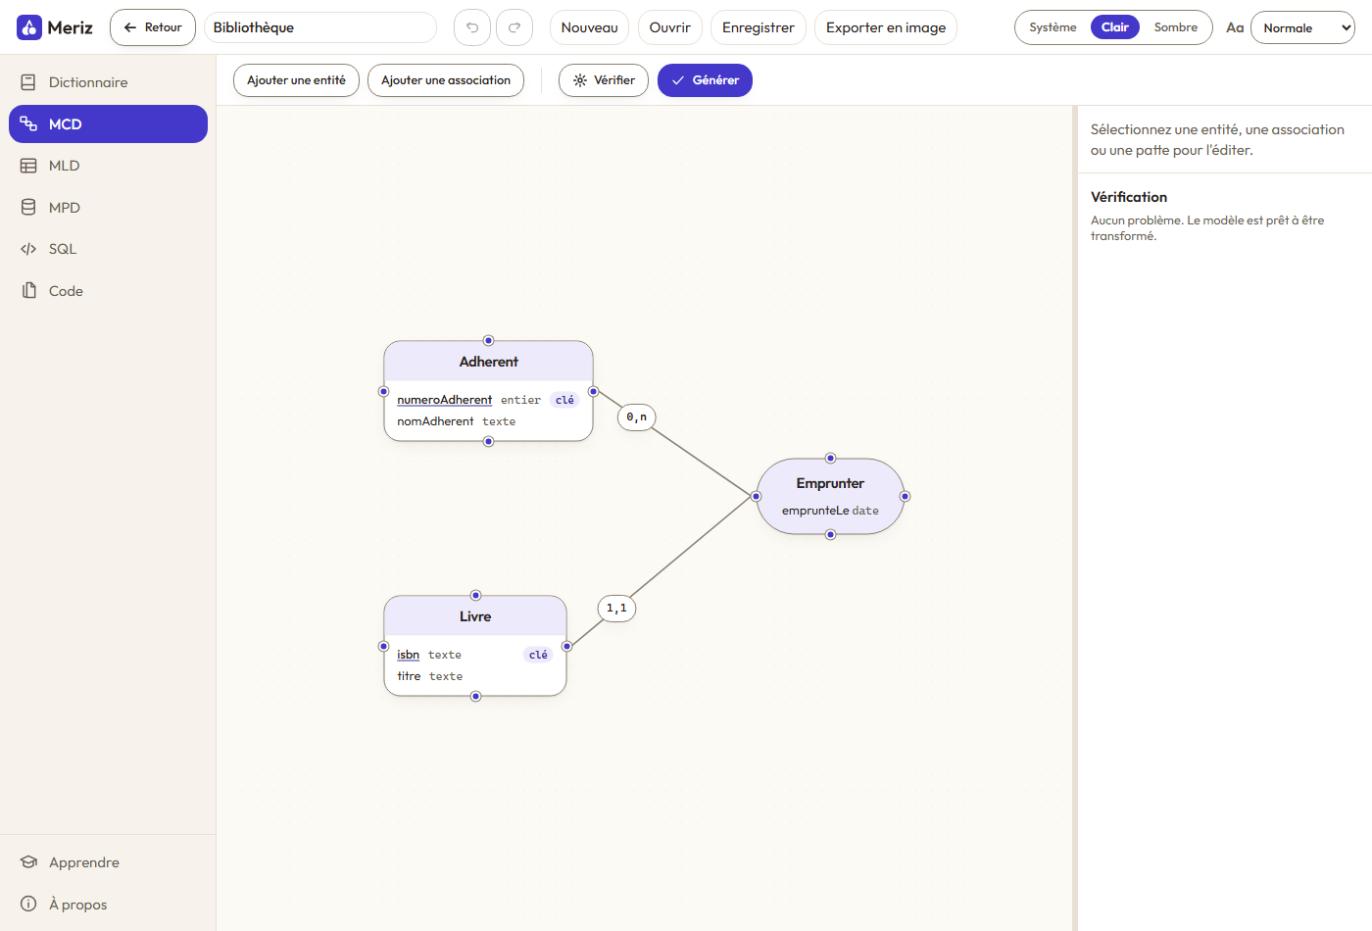This screenshot has width=1372, height=931.
Task: Click the Ajouter une entité button
Action: pyautogui.click(x=296, y=80)
